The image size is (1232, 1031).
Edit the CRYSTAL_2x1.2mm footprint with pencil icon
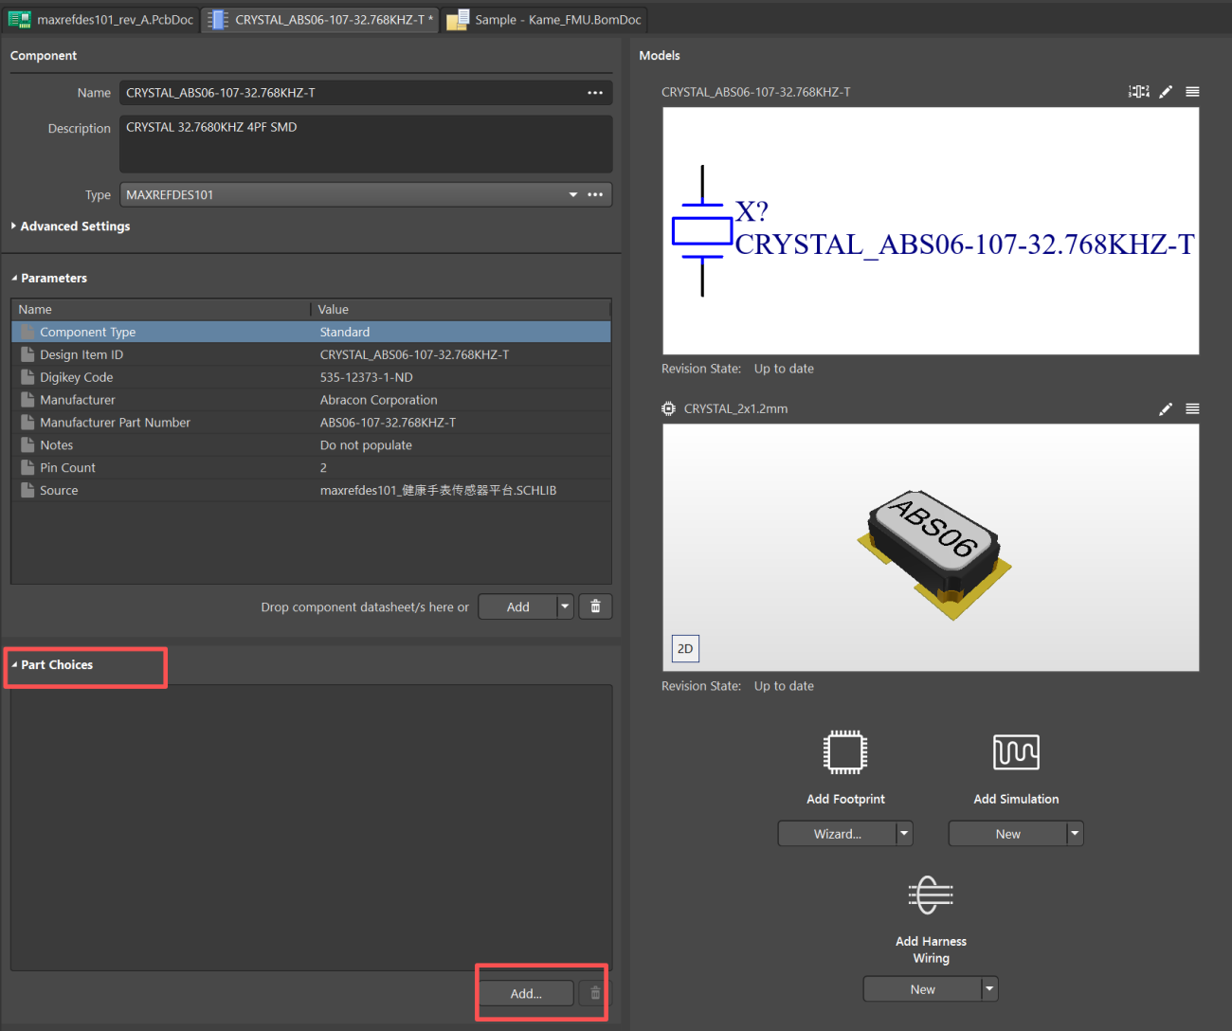1166,409
